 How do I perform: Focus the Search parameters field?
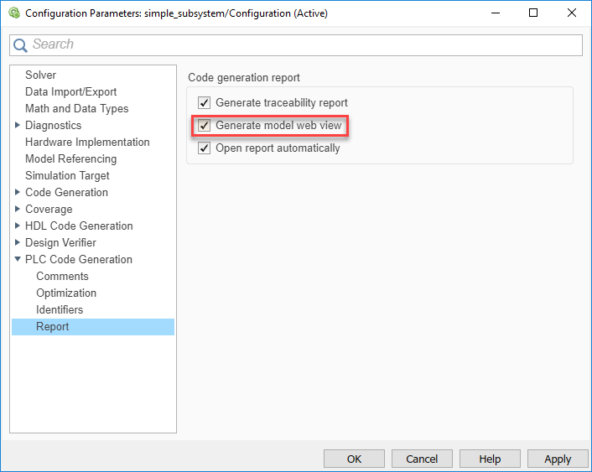[302, 44]
